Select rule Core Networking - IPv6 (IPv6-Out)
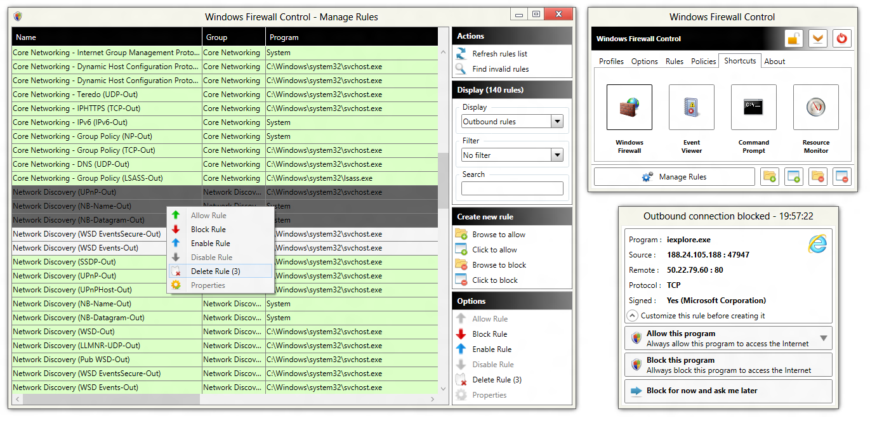Image resolution: width=870 pixels, height=423 pixels. tap(225, 122)
